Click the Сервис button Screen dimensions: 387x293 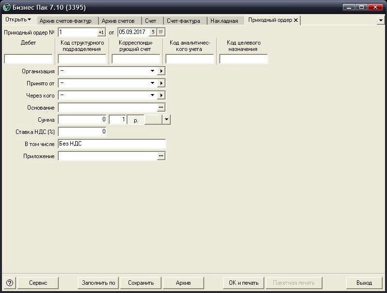[x=38, y=283]
